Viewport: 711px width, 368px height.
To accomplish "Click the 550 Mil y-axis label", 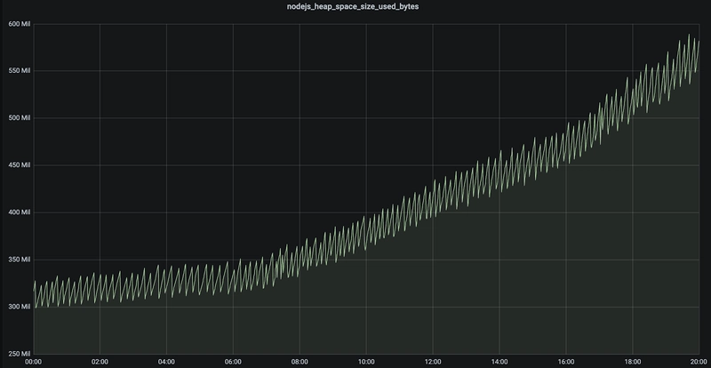I will tap(19, 70).
